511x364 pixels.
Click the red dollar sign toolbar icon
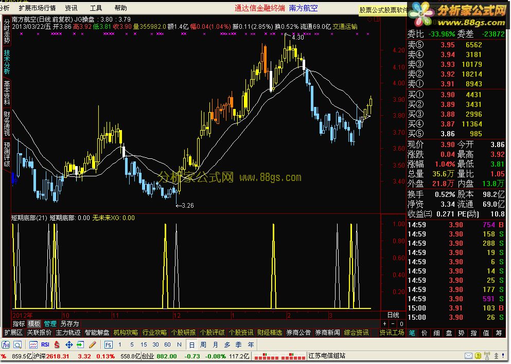(x=57, y=344)
